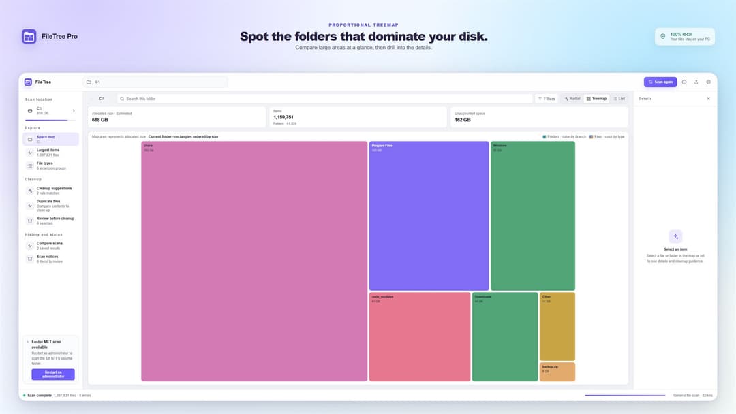
Task: Click the Scan complete status text
Action: click(40, 395)
